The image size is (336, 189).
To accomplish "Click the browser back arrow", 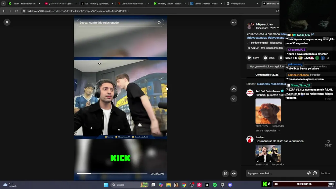I will 4,11.
